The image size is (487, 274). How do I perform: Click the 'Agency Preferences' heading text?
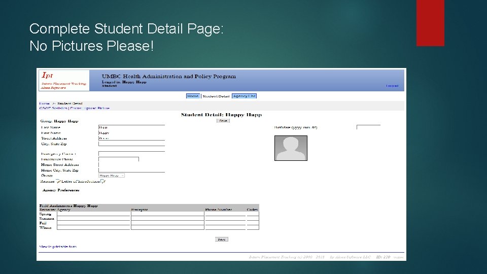coord(61,190)
